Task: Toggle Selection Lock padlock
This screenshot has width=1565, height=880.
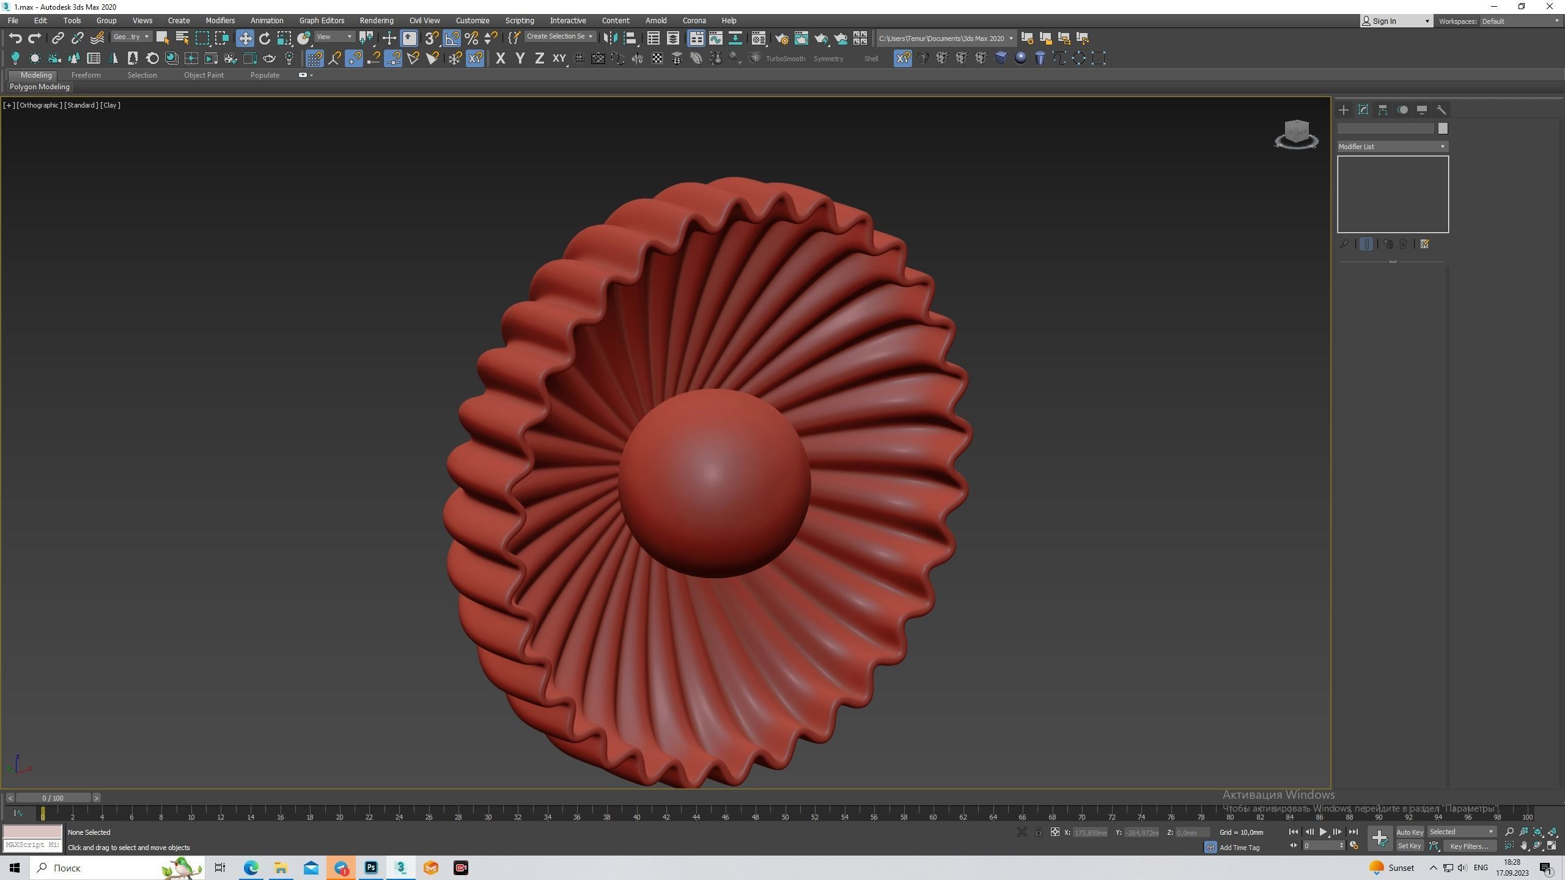Action: point(1038,832)
